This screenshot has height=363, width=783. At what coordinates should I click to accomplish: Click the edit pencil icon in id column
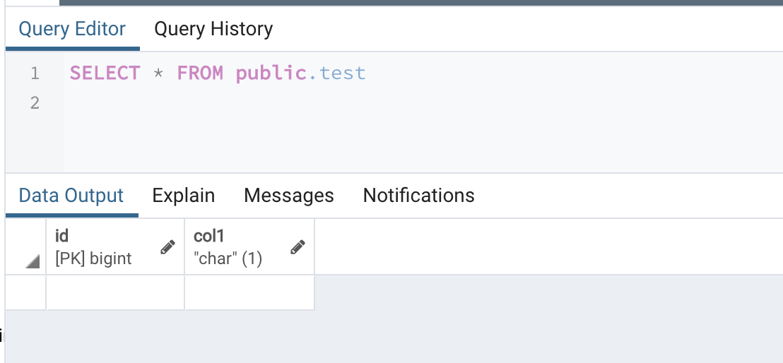(167, 247)
